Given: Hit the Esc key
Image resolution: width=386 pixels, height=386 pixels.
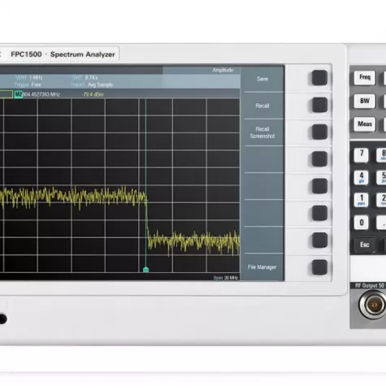Looking at the screenshot, I should pos(365,245).
